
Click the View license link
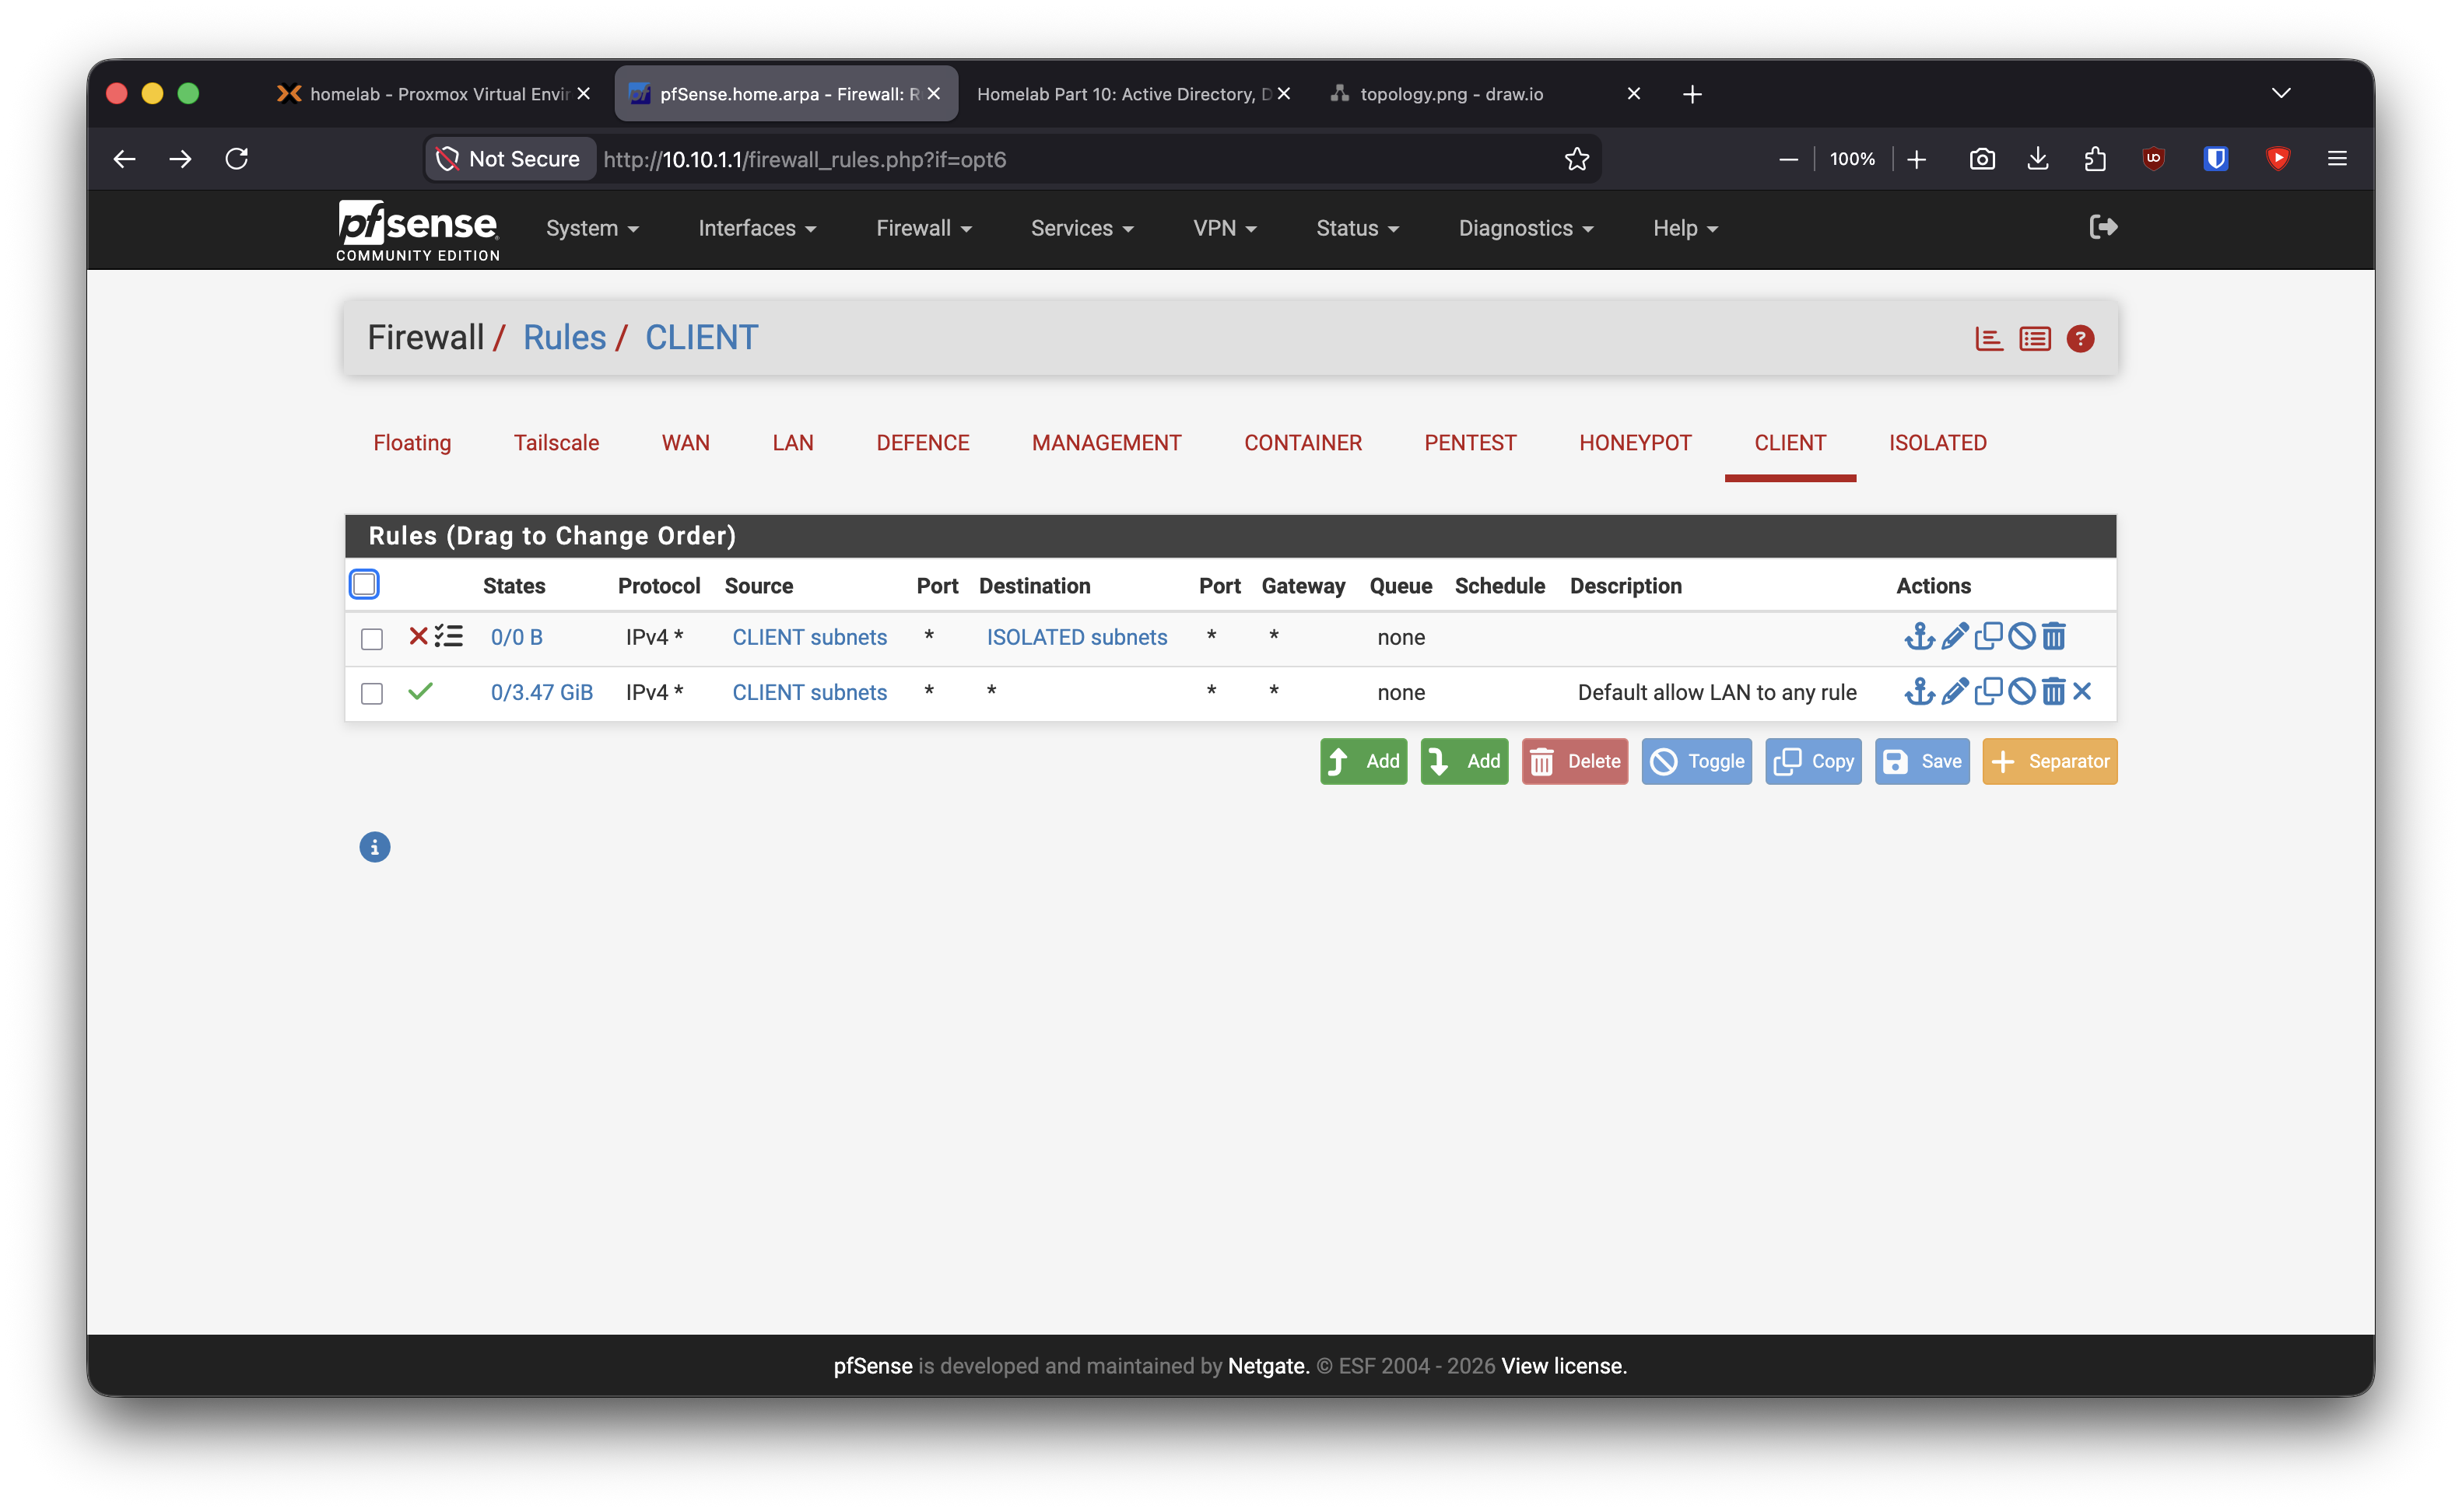tap(1563, 1365)
